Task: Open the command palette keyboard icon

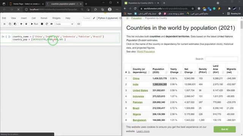Action: tap(79, 24)
